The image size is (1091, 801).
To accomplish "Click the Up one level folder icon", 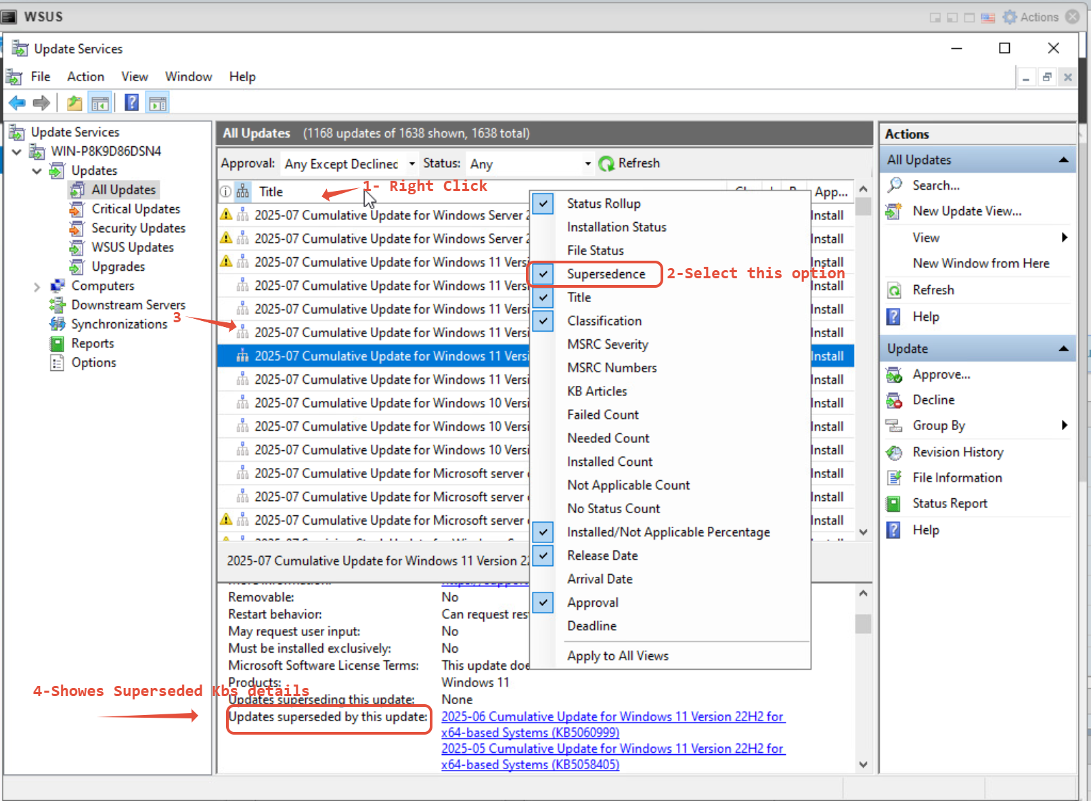I will 74,103.
